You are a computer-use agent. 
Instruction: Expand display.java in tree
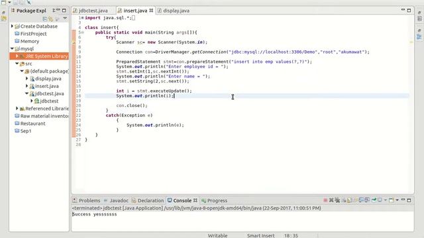coord(26,79)
